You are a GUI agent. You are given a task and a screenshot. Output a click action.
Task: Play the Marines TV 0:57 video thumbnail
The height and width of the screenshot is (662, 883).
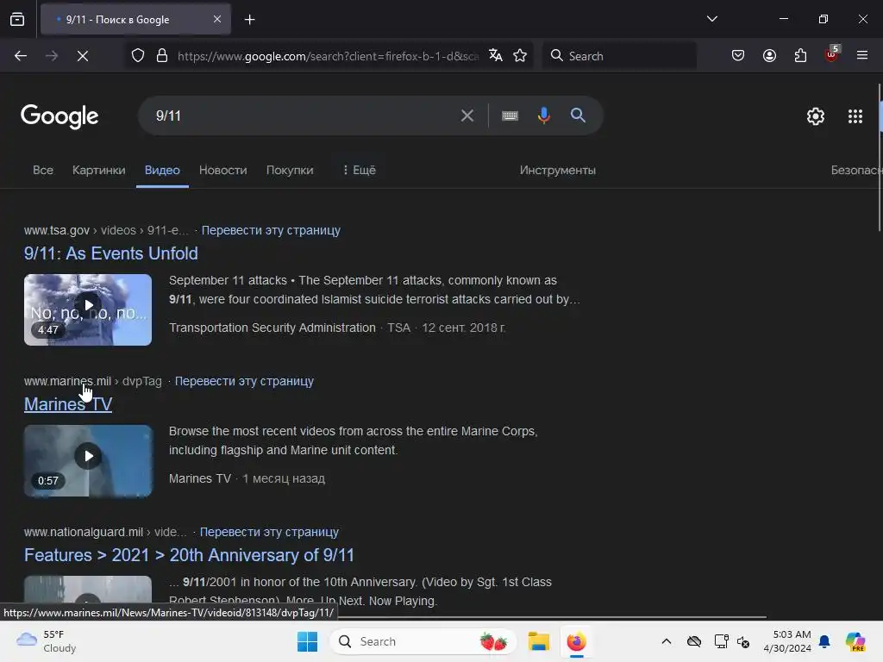[88, 460]
